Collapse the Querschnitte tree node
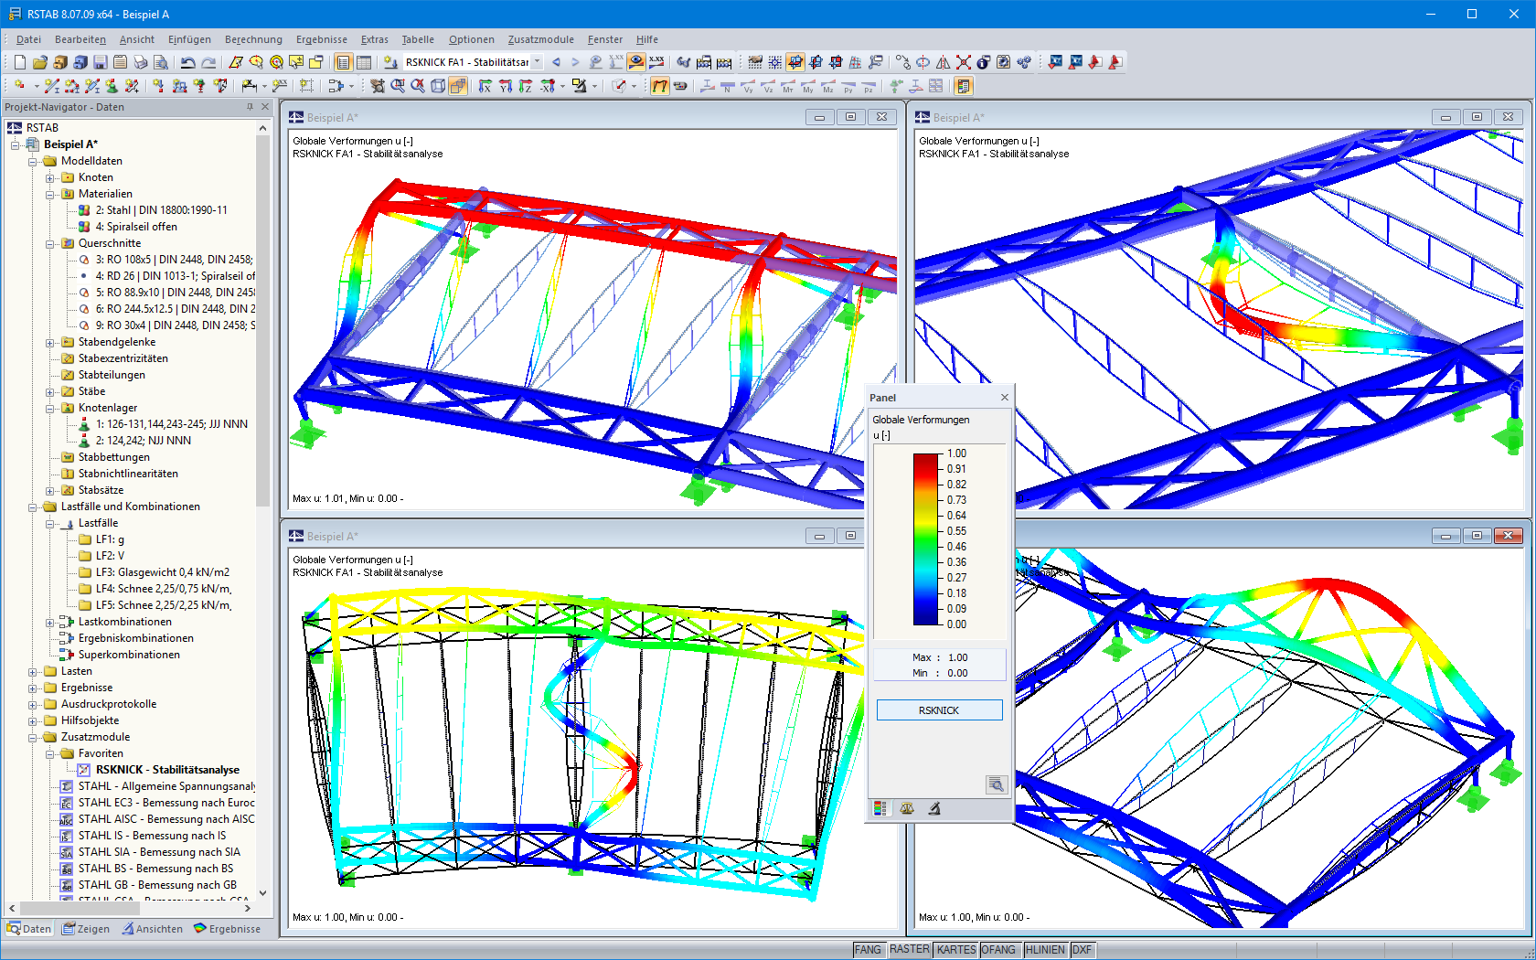This screenshot has width=1536, height=960. pyautogui.click(x=50, y=243)
